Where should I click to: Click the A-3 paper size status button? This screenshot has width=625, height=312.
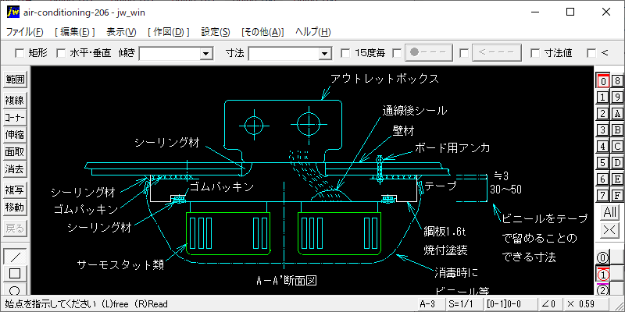tap(430, 304)
